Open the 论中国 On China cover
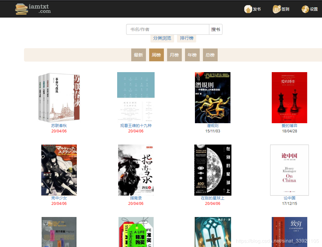Viewport: 322px width, 247px height. click(x=289, y=170)
